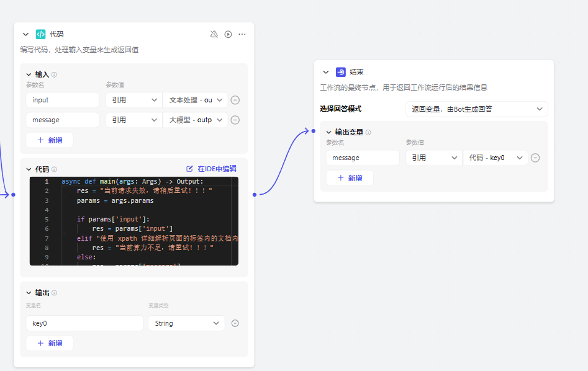Click code node description 编写代码 text

79,50
